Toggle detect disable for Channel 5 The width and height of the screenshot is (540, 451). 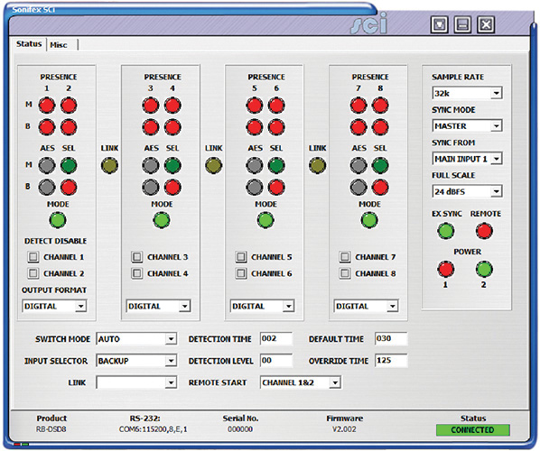click(x=241, y=257)
